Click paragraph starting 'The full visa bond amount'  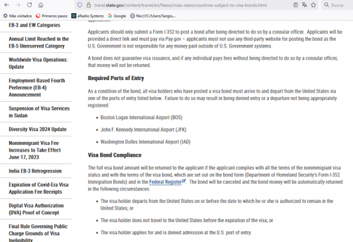tap(215, 178)
